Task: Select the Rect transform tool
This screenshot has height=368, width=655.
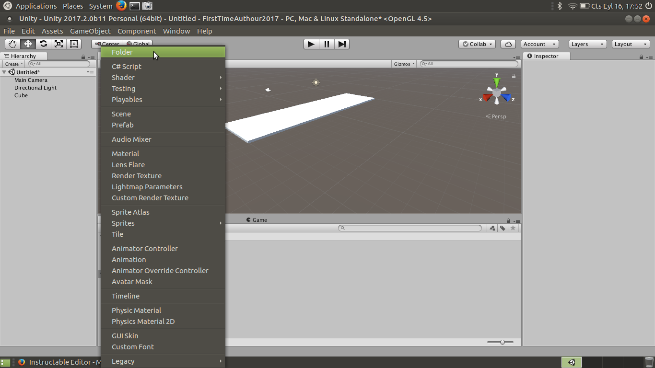Action: pos(74,44)
